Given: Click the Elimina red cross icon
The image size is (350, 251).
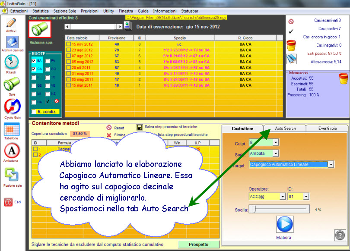Looking at the screenshot, I should (x=109, y=135).
